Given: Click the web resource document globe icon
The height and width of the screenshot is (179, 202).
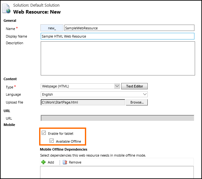Looking at the screenshot, I should pos(6,9).
